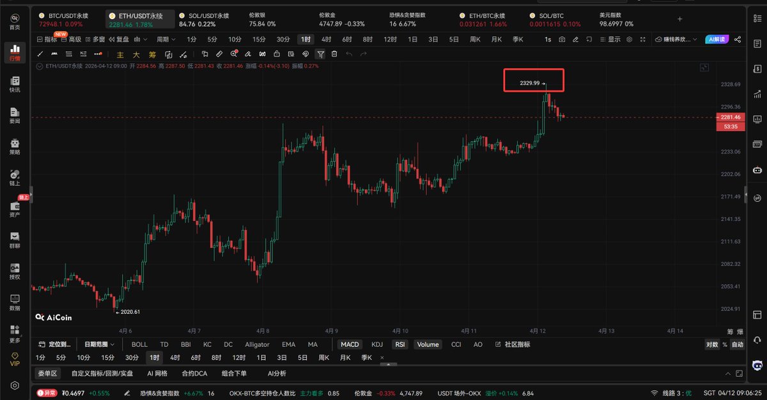The width and height of the screenshot is (767, 400).
Task: Add a new ticker tab with plus
Action: coord(679,19)
